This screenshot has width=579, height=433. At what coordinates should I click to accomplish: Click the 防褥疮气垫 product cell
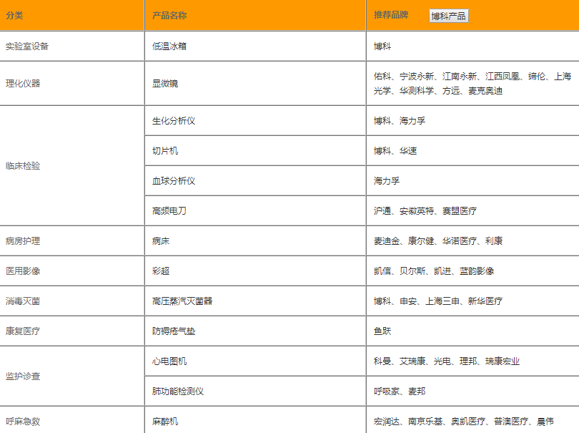tap(255, 331)
